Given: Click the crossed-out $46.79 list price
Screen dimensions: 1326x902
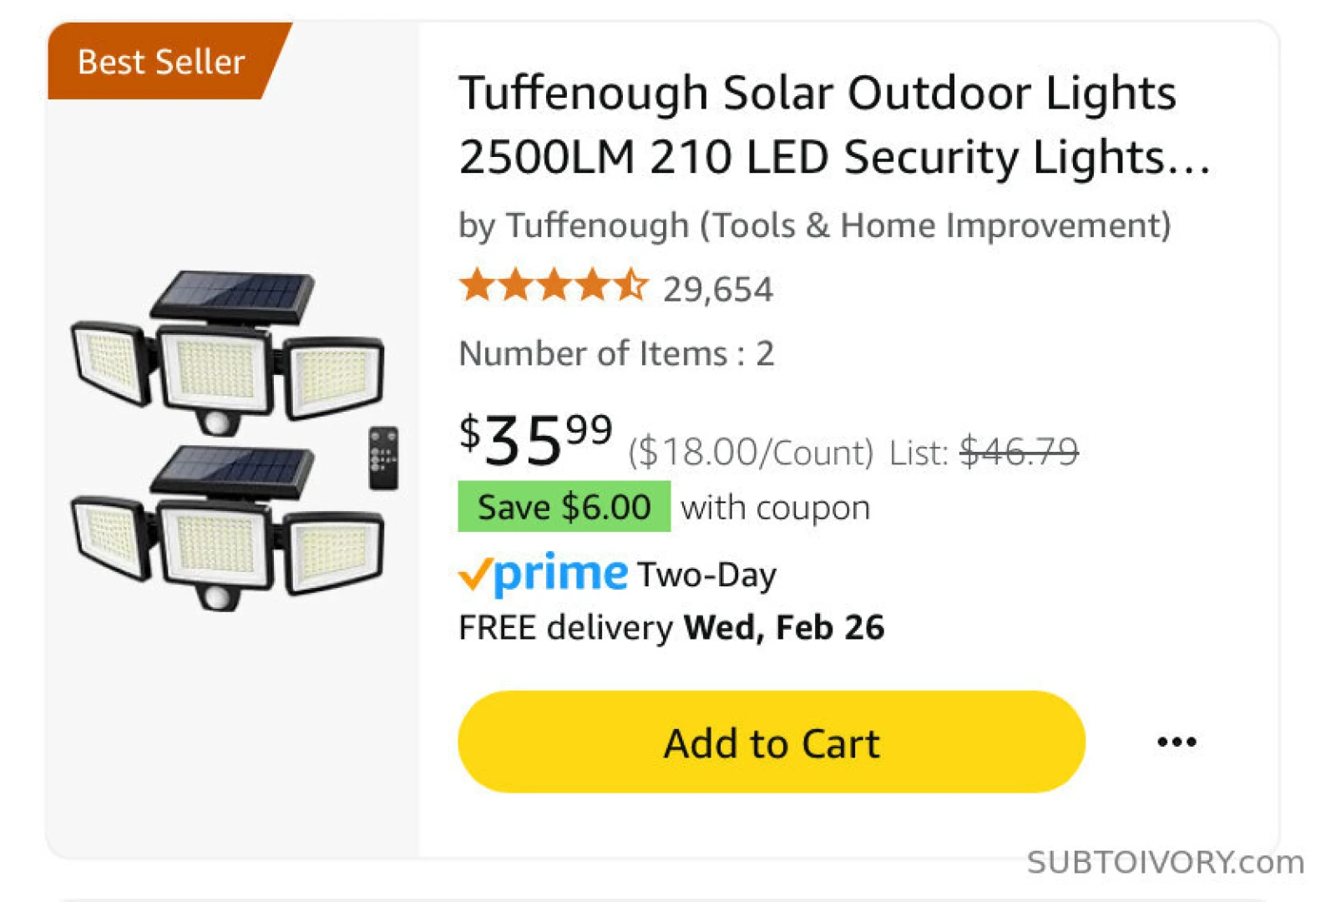Looking at the screenshot, I should [1019, 452].
